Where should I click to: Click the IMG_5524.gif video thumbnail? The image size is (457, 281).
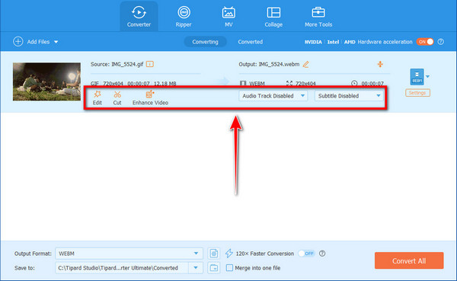click(46, 81)
